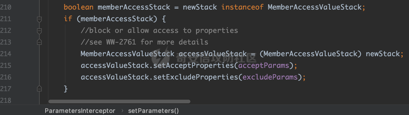Collapse the if block fold marker at line 211
Screen dimensions: 409x115
coord(39,19)
